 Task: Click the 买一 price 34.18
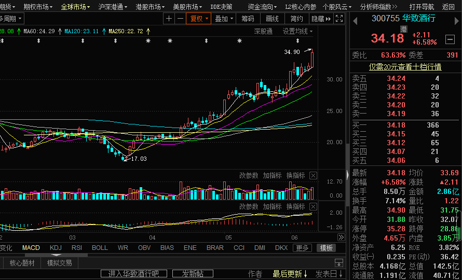(396, 125)
